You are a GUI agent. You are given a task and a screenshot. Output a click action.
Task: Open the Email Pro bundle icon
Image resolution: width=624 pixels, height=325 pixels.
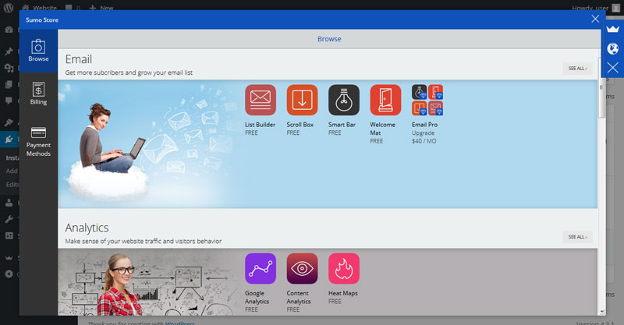tap(427, 100)
